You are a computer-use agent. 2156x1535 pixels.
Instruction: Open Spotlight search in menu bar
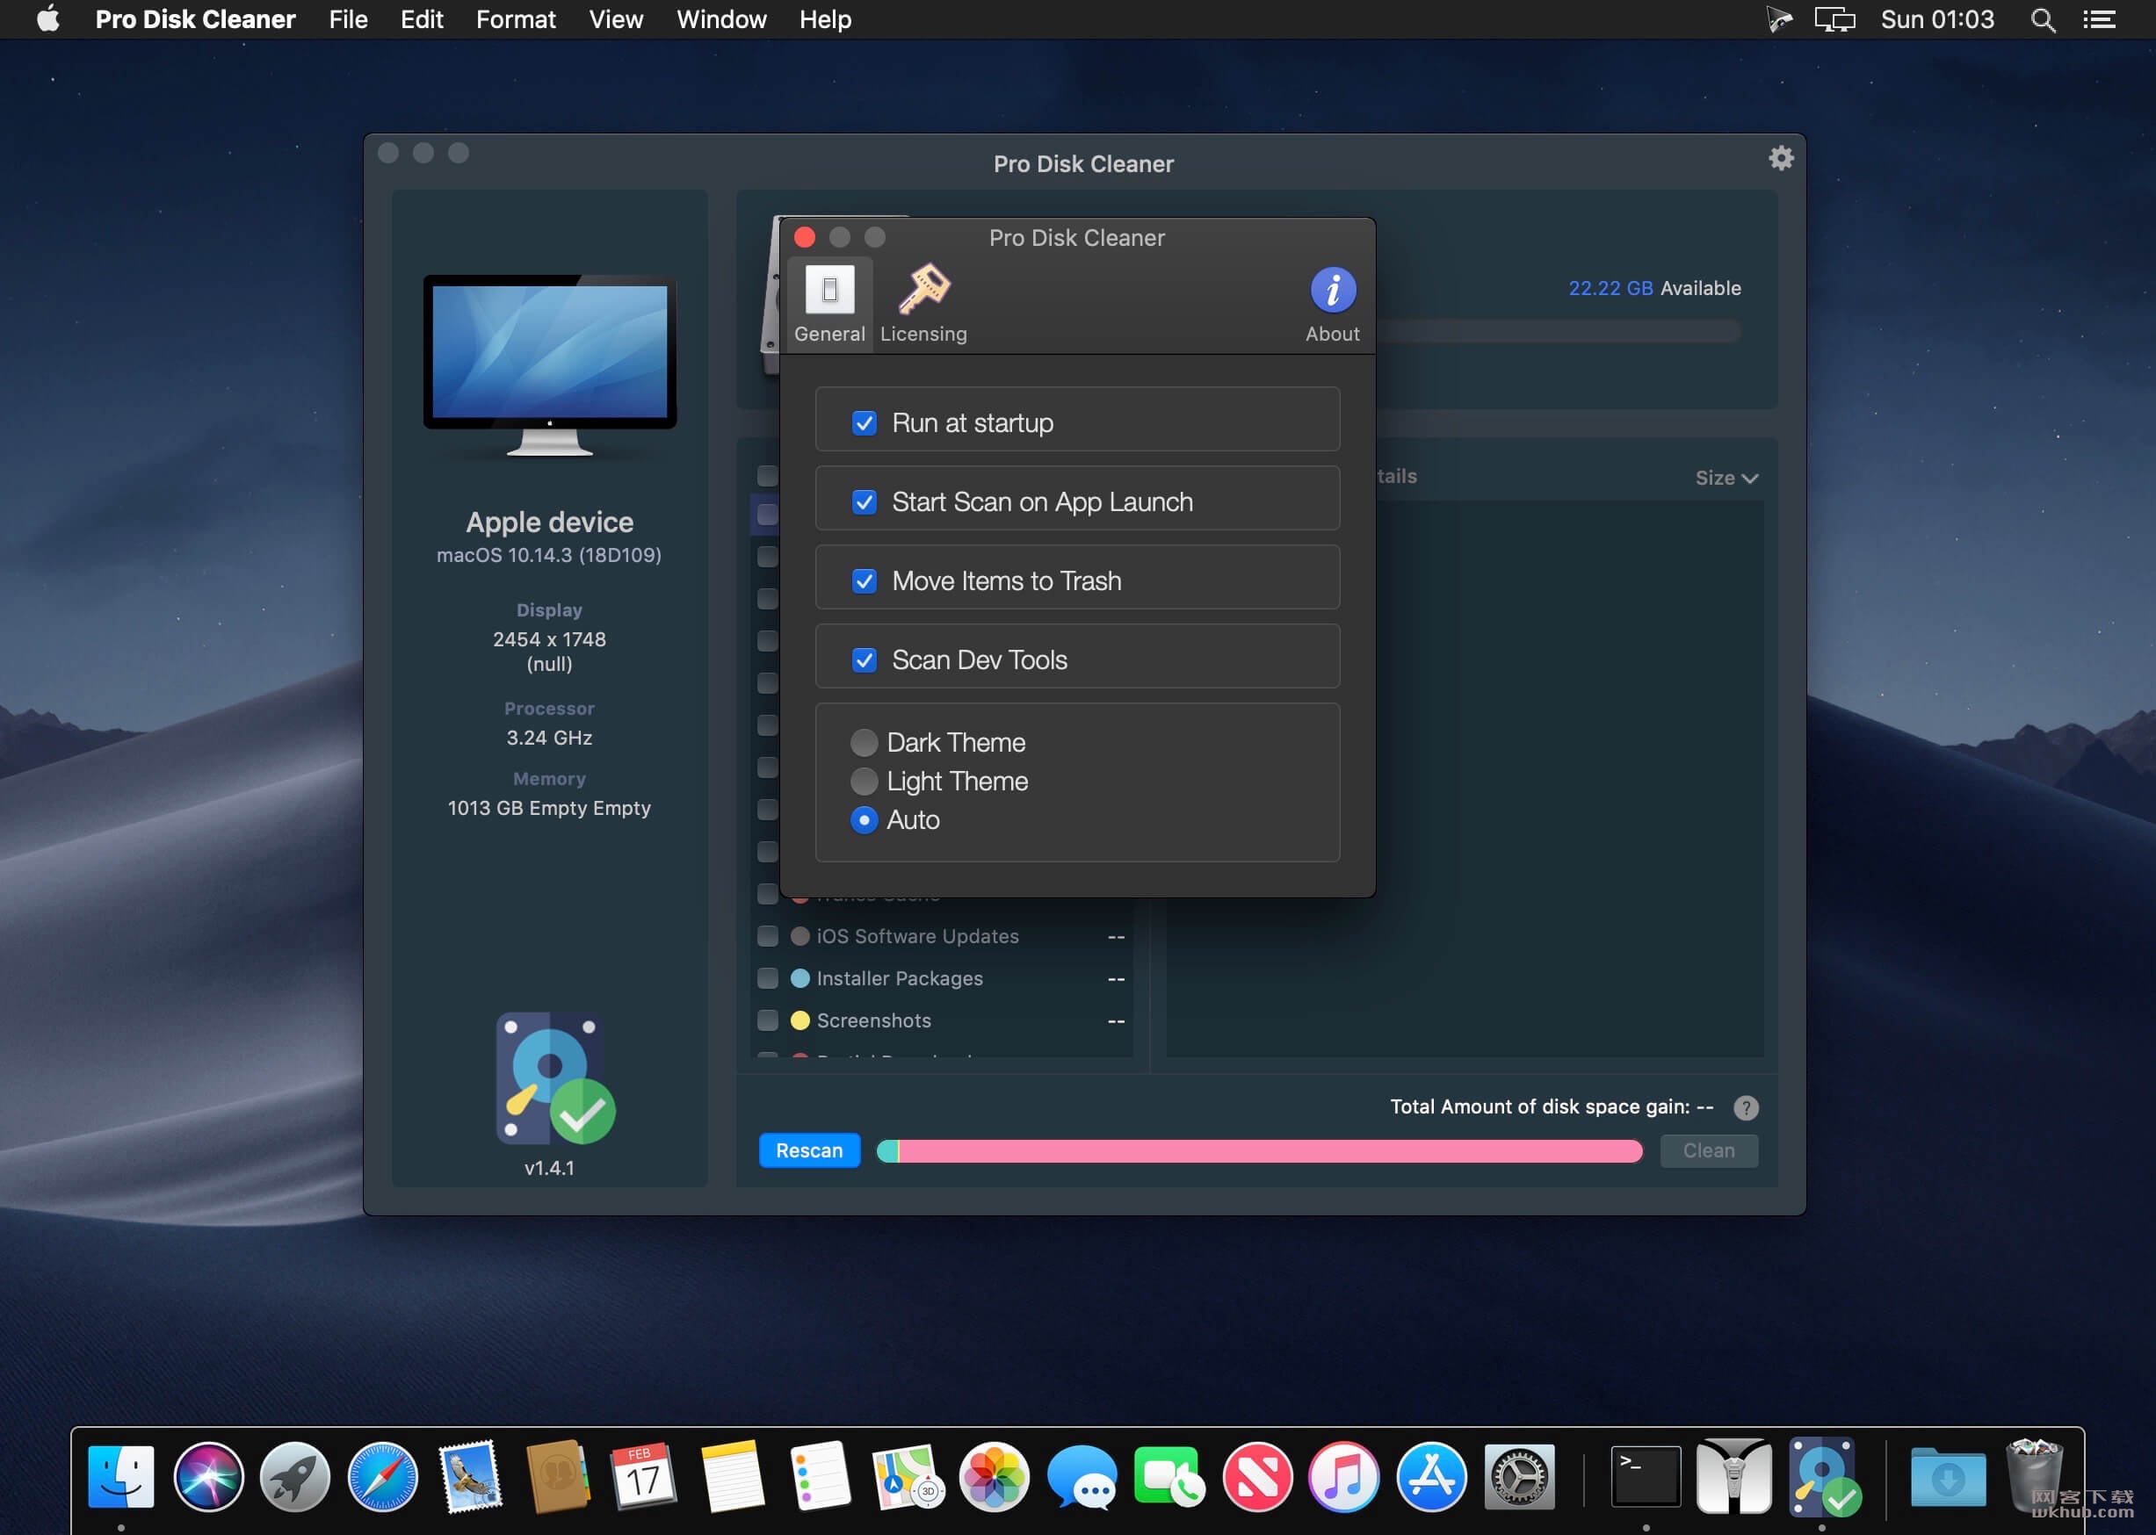click(2043, 20)
